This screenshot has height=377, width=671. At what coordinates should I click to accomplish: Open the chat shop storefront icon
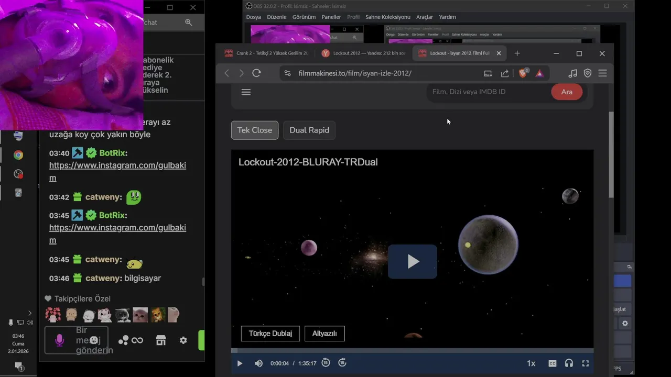[x=161, y=340]
